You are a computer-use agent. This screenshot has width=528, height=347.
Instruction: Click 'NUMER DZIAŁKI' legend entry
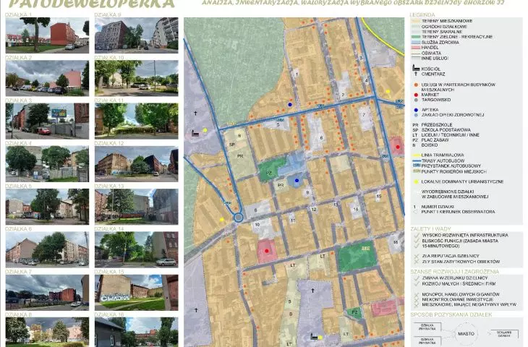point(438,207)
